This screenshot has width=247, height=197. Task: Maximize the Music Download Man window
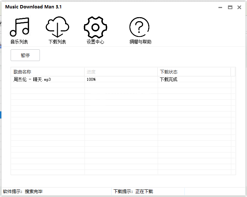pos(230,7)
